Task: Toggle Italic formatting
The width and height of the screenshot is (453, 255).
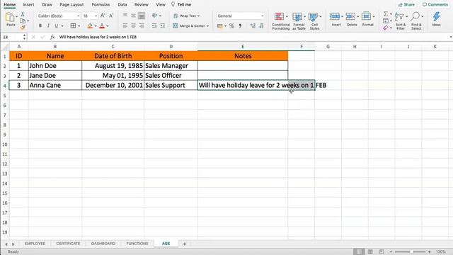Action: click(48, 26)
